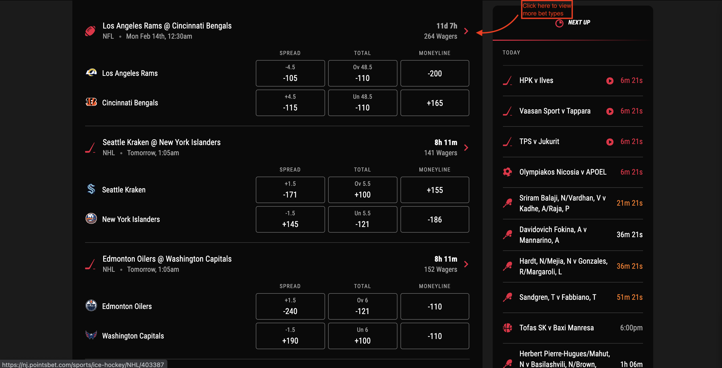This screenshot has width=722, height=368.
Task: Click hockey icon beside Vaasan Sport v Tappara
Action: (x=507, y=111)
